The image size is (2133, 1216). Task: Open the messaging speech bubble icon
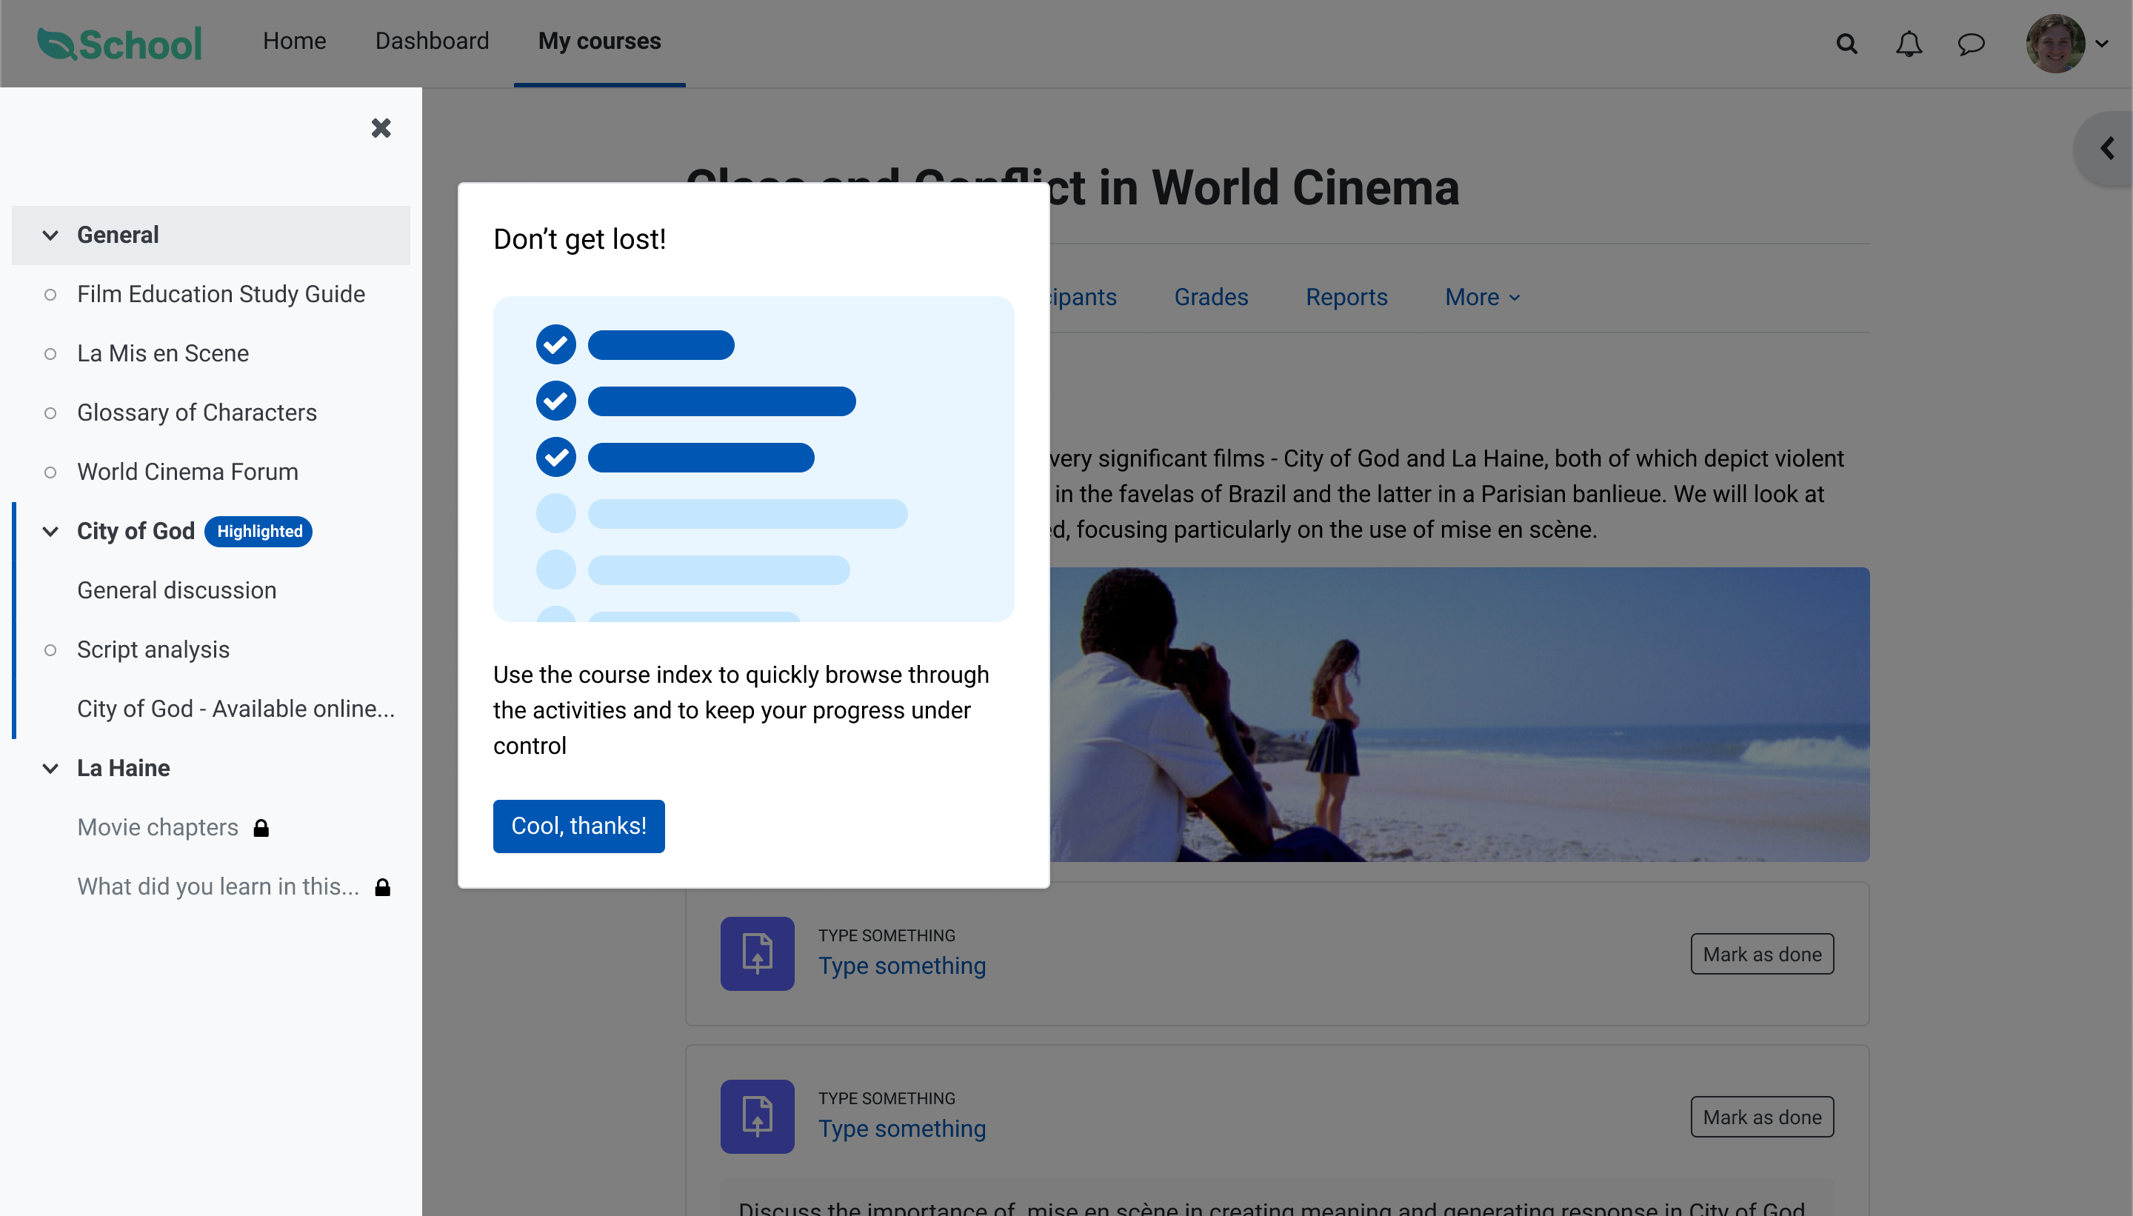(1971, 44)
